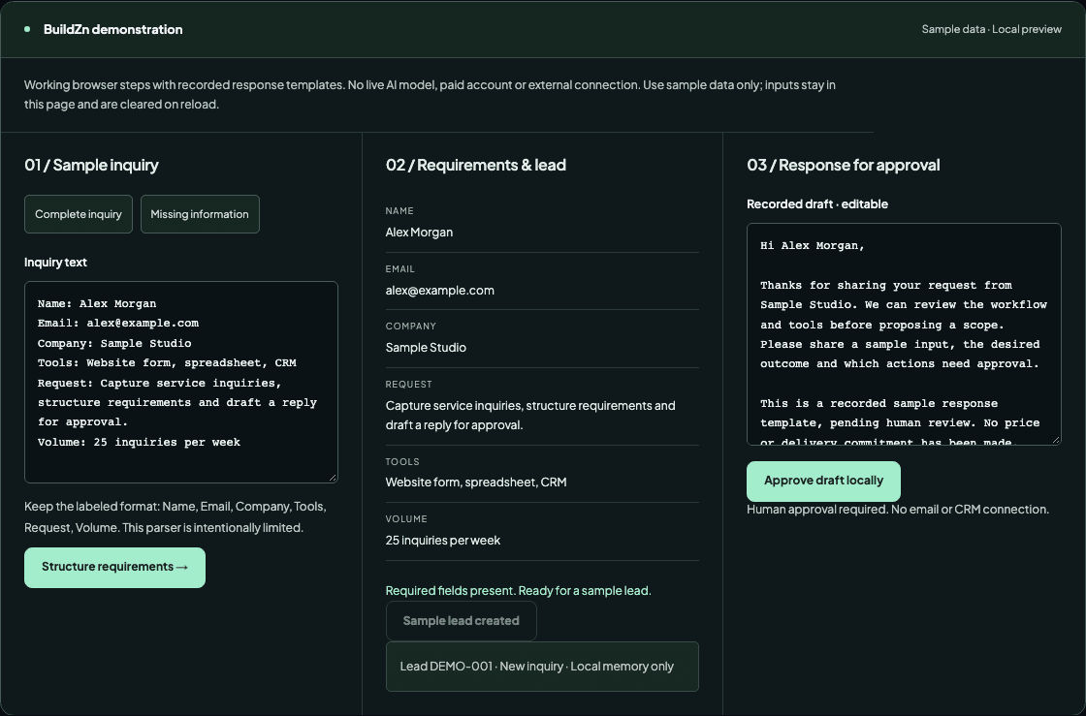Click the EMAIL field label

coord(400,269)
